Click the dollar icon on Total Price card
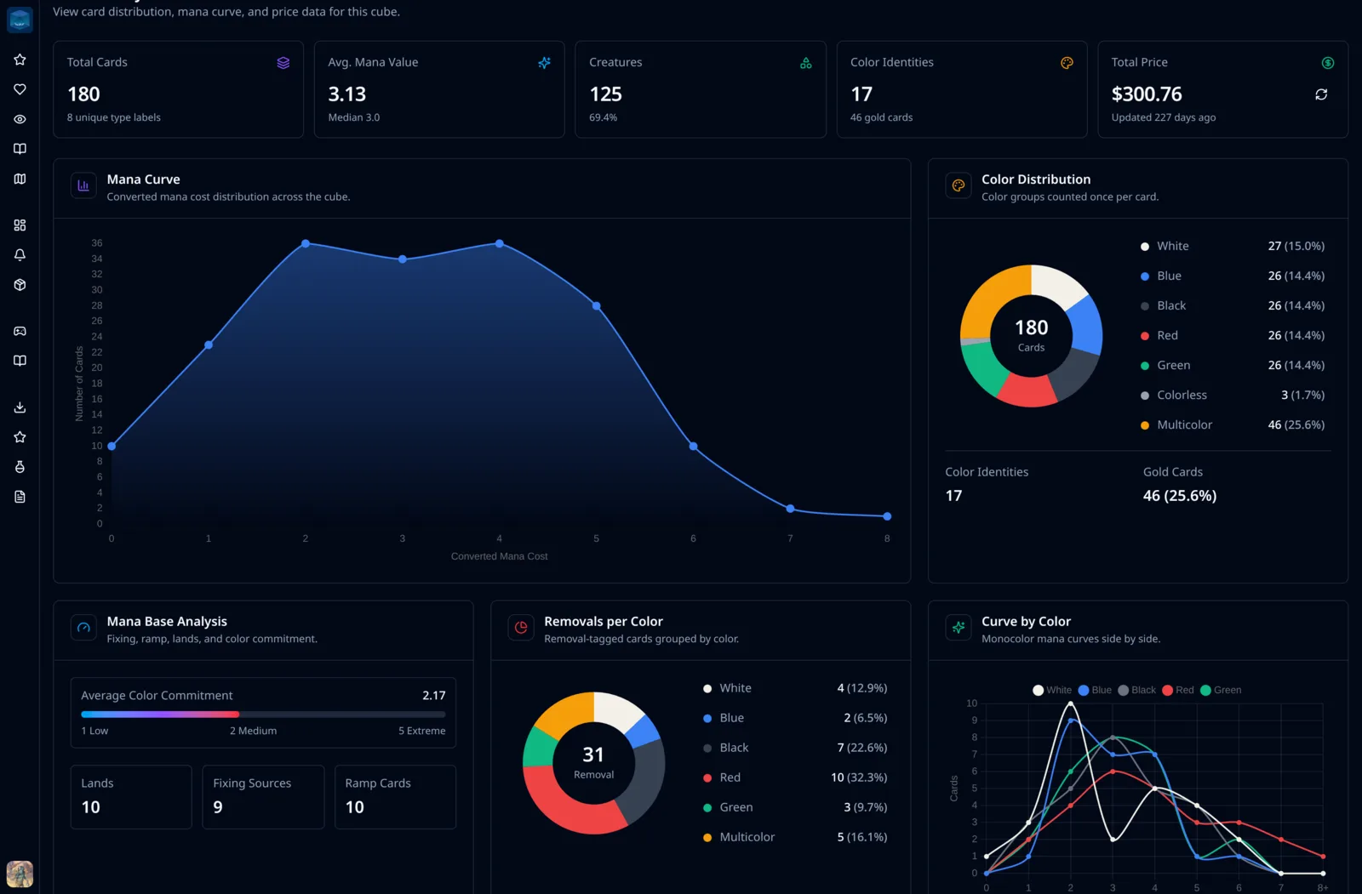 pos(1328,63)
